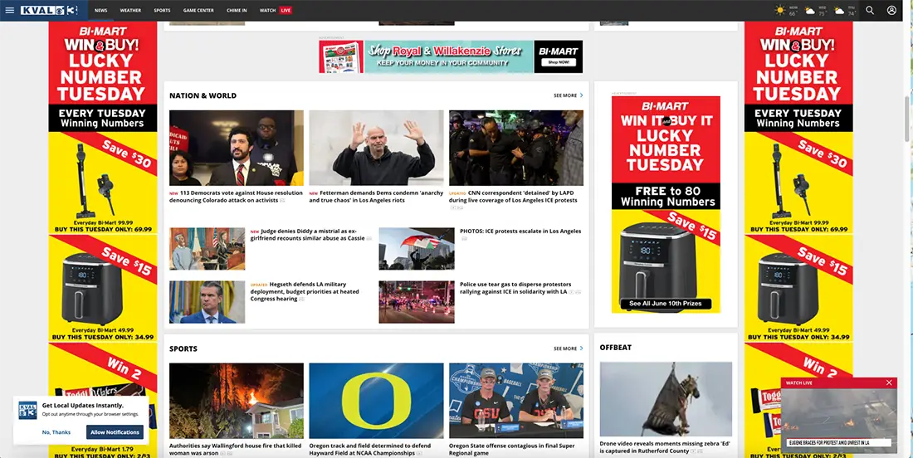Close the Watch Live video popup
This screenshot has width=913, height=458.
pos(889,382)
